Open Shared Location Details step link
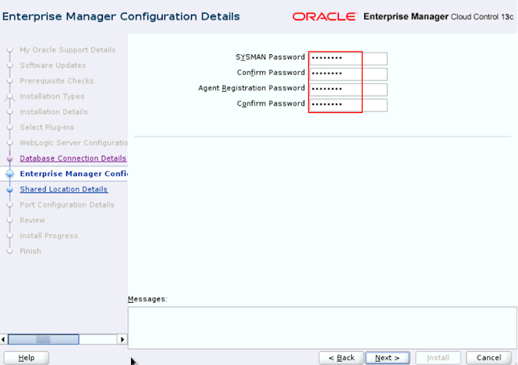This screenshot has width=518, height=365. tap(63, 189)
